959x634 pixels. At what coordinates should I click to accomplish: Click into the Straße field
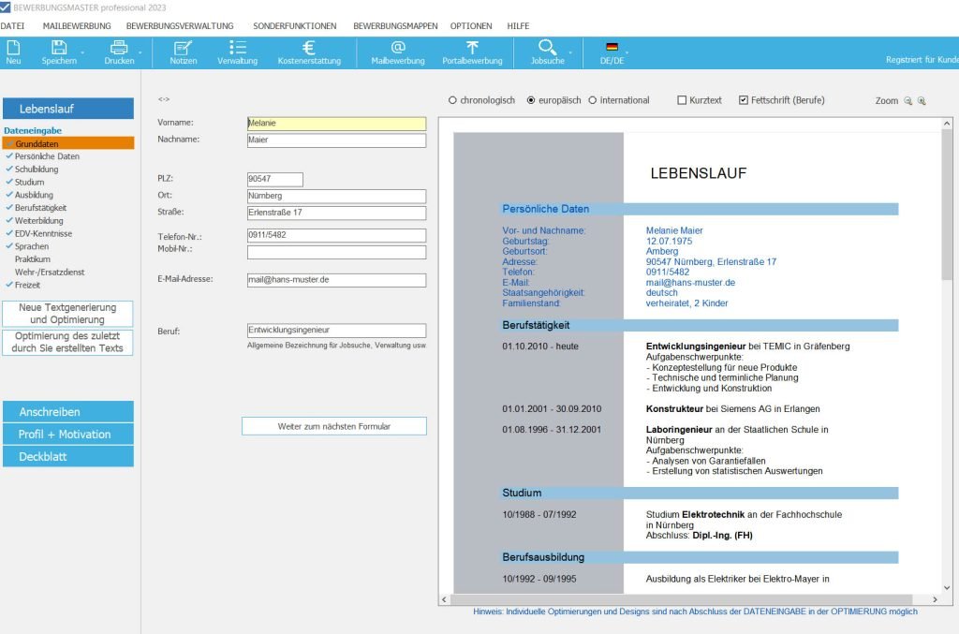tap(336, 213)
